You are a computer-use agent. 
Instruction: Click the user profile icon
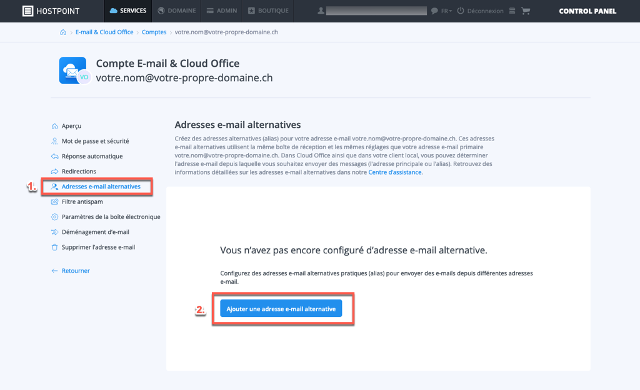point(321,11)
